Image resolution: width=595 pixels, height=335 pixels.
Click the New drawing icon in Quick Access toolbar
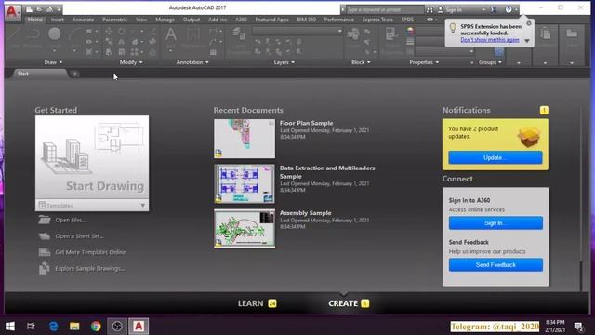(x=29, y=9)
